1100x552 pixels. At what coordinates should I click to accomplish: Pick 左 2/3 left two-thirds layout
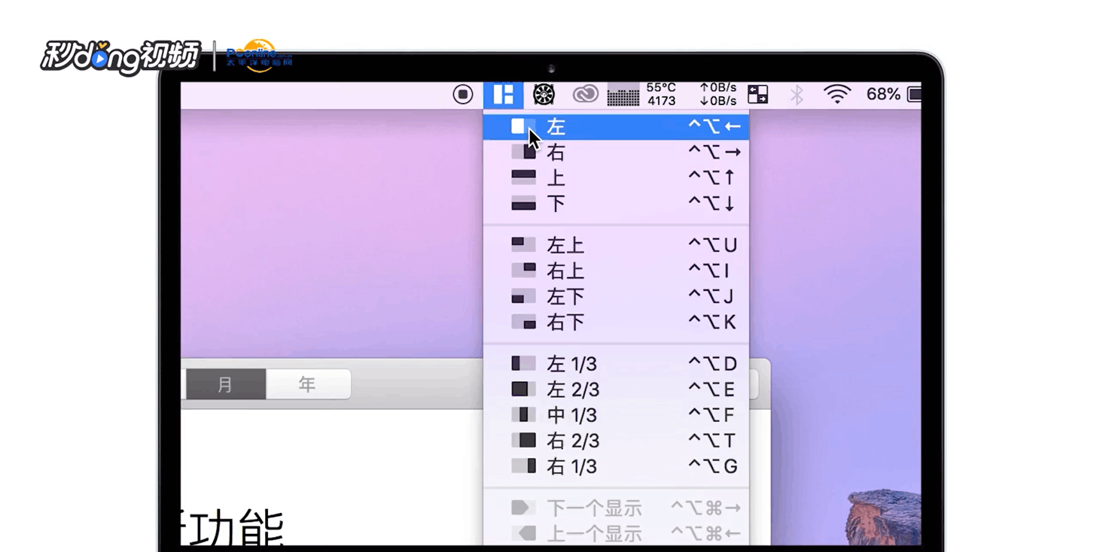616,390
